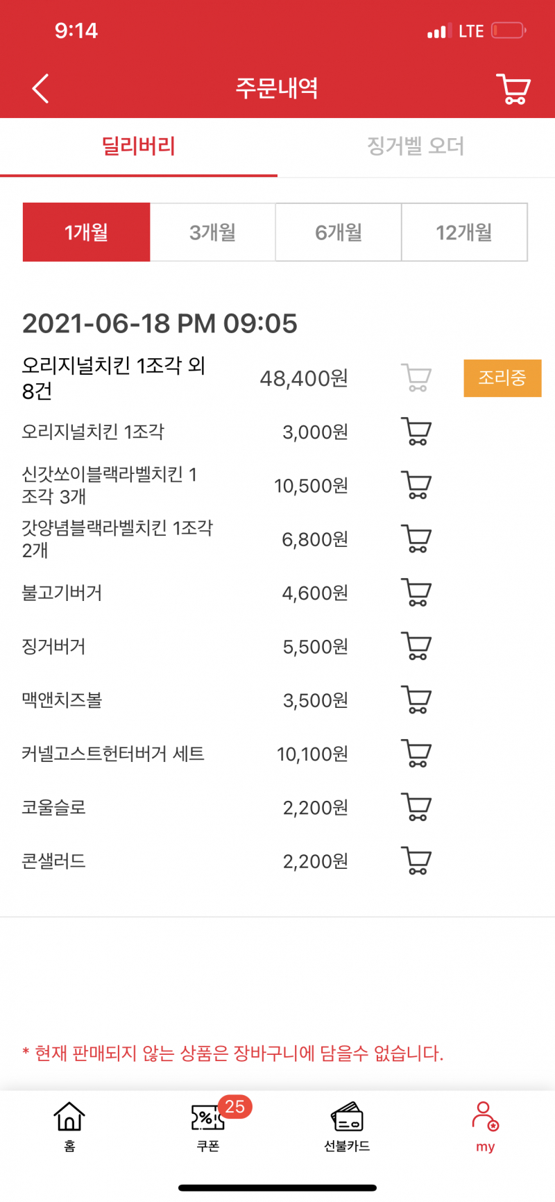Add 맥앤치즈볼 to the cart

416,700
